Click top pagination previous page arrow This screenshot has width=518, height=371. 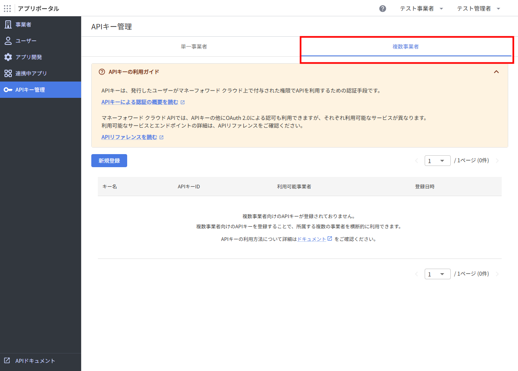point(417,161)
